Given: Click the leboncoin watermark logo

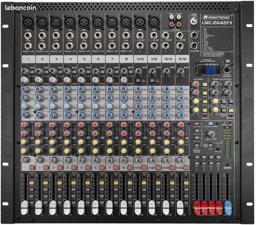Looking at the screenshot, I should (21, 8).
